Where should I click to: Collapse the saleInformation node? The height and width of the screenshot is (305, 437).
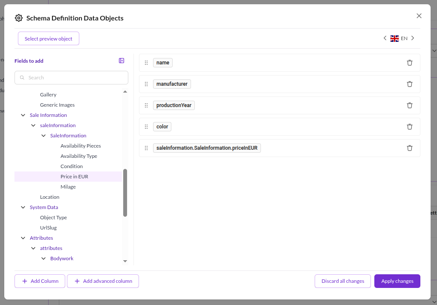pyautogui.click(x=33, y=125)
